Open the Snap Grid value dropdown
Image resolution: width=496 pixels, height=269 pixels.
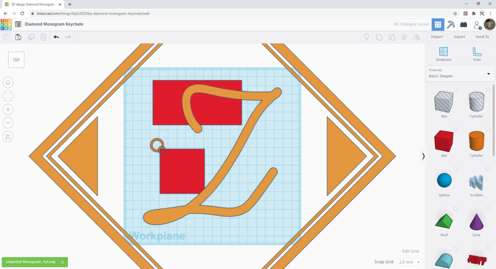419,262
